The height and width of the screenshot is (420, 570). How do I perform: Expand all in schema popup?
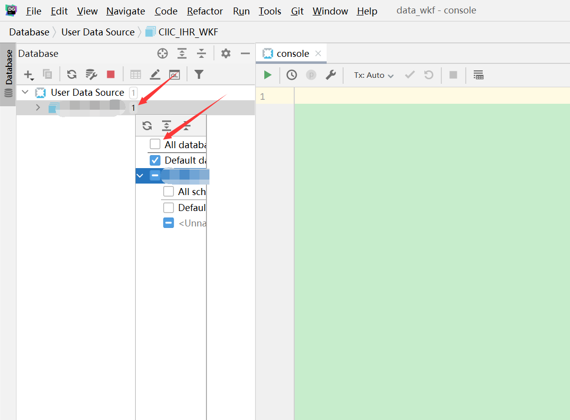pyautogui.click(x=167, y=126)
